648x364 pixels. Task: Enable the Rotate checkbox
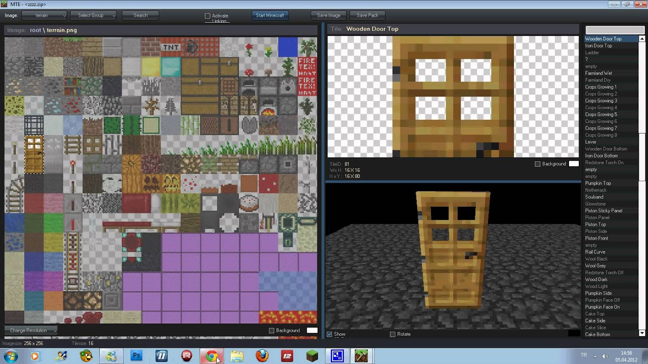(392, 334)
